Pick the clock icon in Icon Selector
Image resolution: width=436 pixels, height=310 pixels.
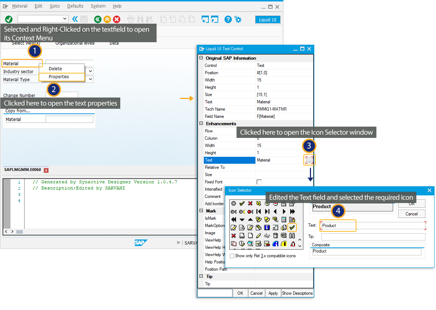click(242, 243)
